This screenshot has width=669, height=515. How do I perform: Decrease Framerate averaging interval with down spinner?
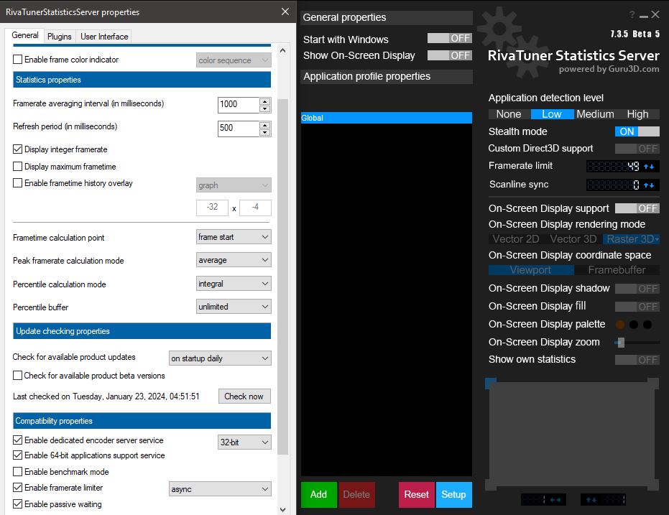click(x=265, y=108)
